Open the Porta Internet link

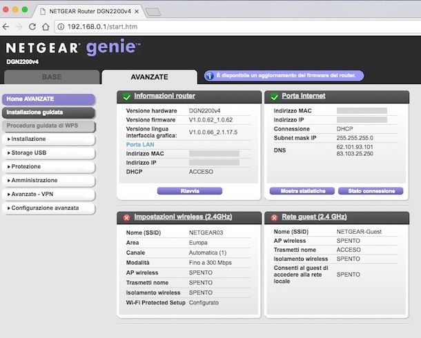[304, 96]
